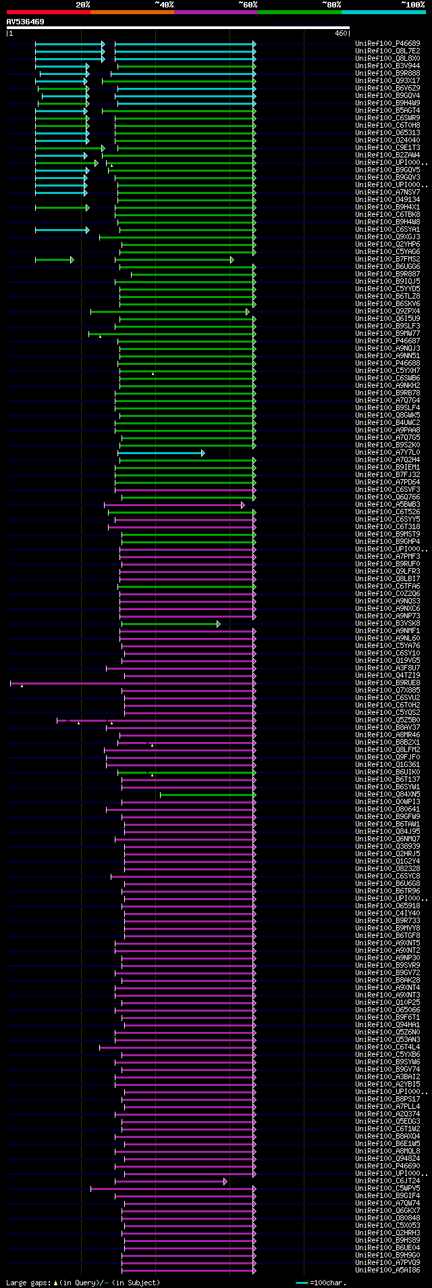Click the UniRef100_Q84XN5 label

pos(387,795)
